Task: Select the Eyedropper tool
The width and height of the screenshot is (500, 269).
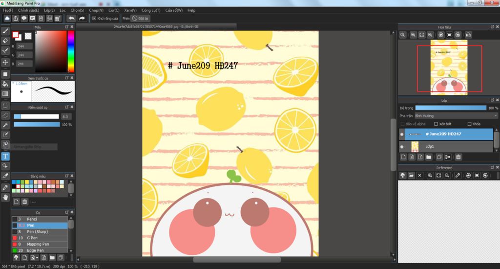Action: click(5, 187)
